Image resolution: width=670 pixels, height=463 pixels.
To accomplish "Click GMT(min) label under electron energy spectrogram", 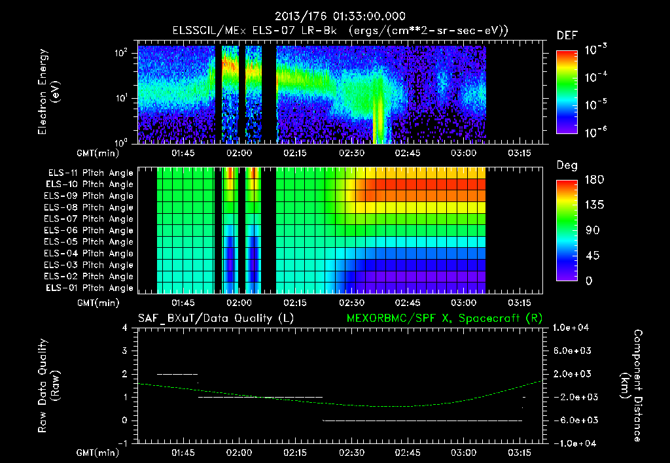I will coord(98,153).
